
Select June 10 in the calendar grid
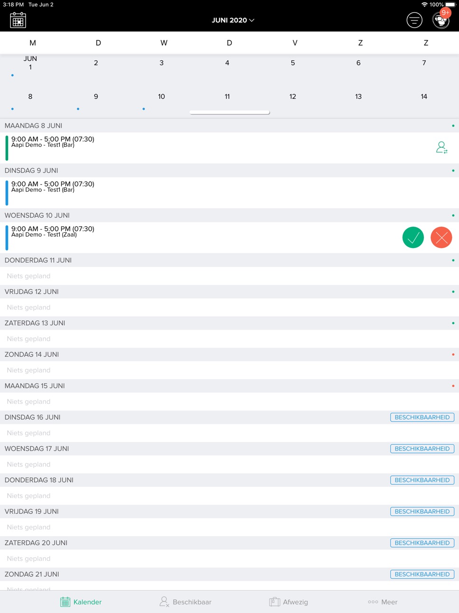161,96
